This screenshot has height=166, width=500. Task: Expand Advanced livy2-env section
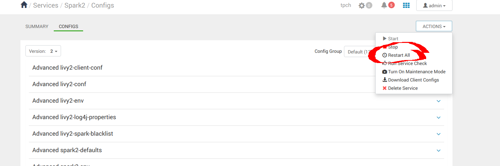(x=438, y=101)
